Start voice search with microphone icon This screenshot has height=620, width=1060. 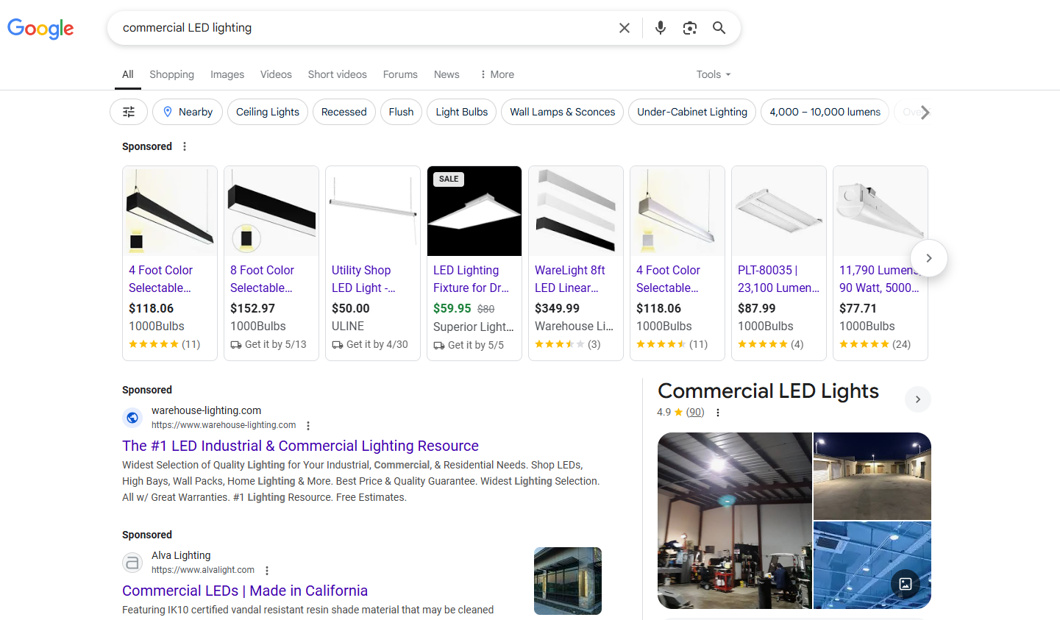660,28
